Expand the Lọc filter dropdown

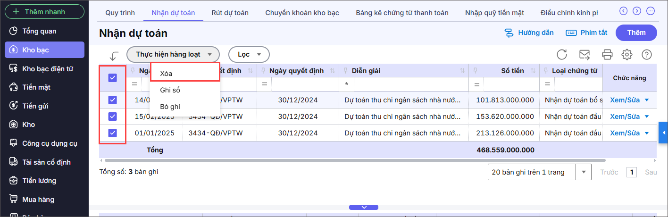(x=249, y=54)
